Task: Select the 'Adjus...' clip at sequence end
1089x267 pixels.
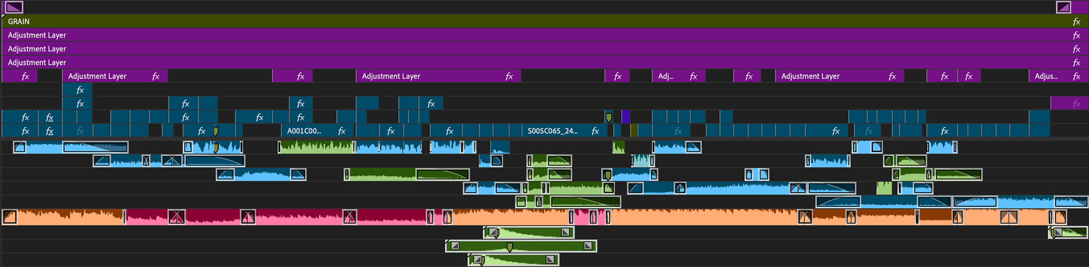Action: tap(1058, 76)
